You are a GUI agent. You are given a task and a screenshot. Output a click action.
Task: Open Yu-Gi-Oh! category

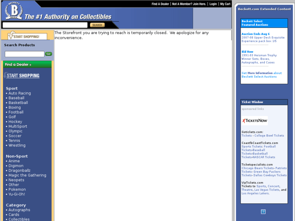tap(17, 194)
